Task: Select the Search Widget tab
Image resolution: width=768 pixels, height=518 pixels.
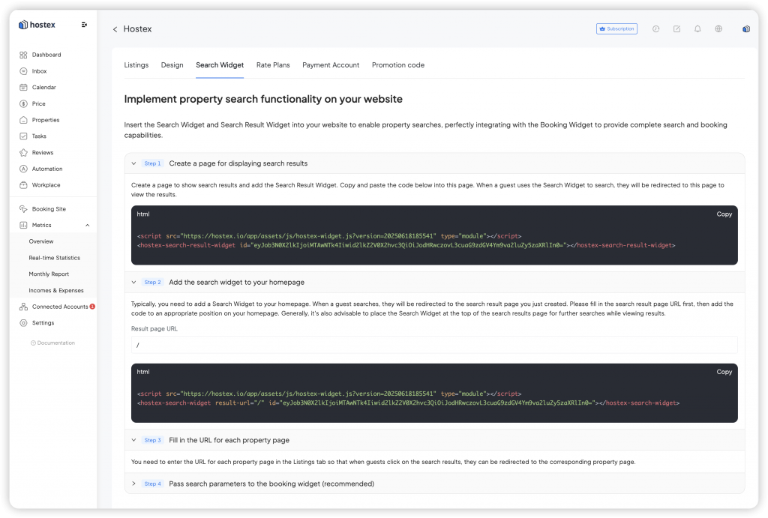Action: [220, 65]
